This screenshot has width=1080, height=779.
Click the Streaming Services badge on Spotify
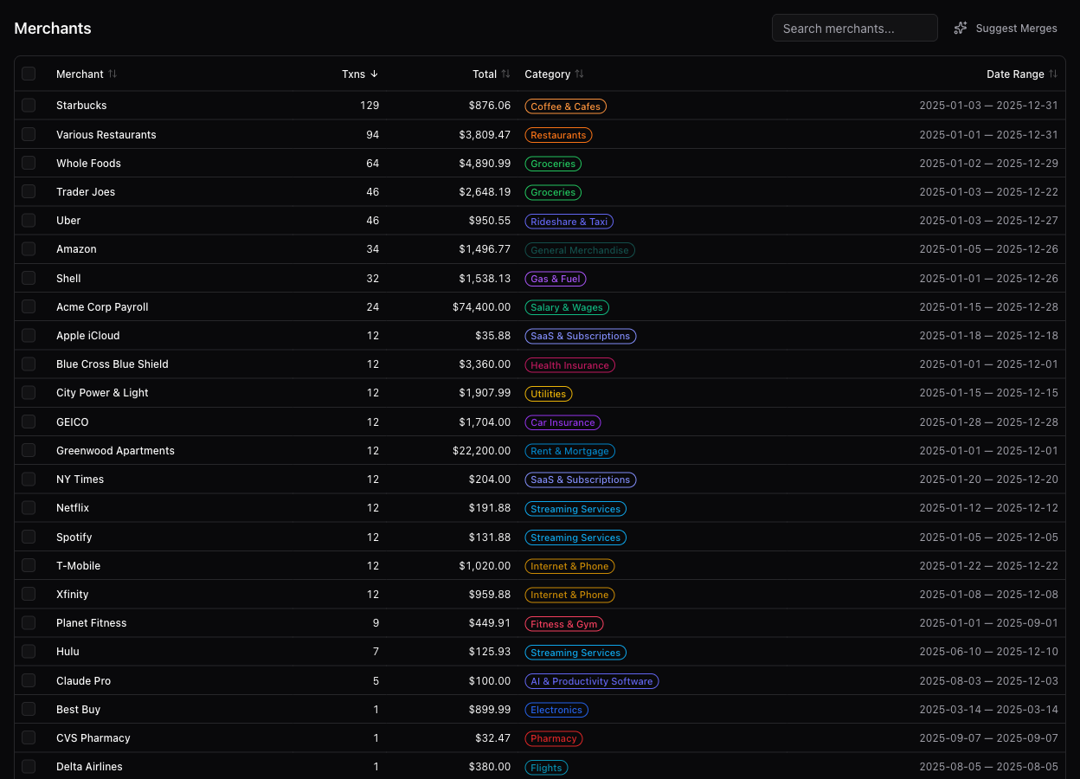(575, 537)
